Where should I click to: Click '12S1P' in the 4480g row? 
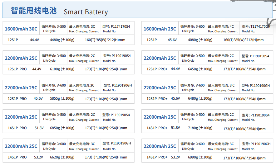click(13, 40)
